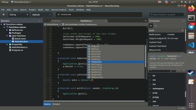Screen dimensions: 196x110
Task: Collapse the functions-values project node
Action: [4, 27]
